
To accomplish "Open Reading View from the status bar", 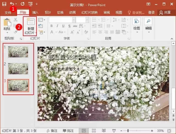I will pyautogui.click(x=104, y=130).
